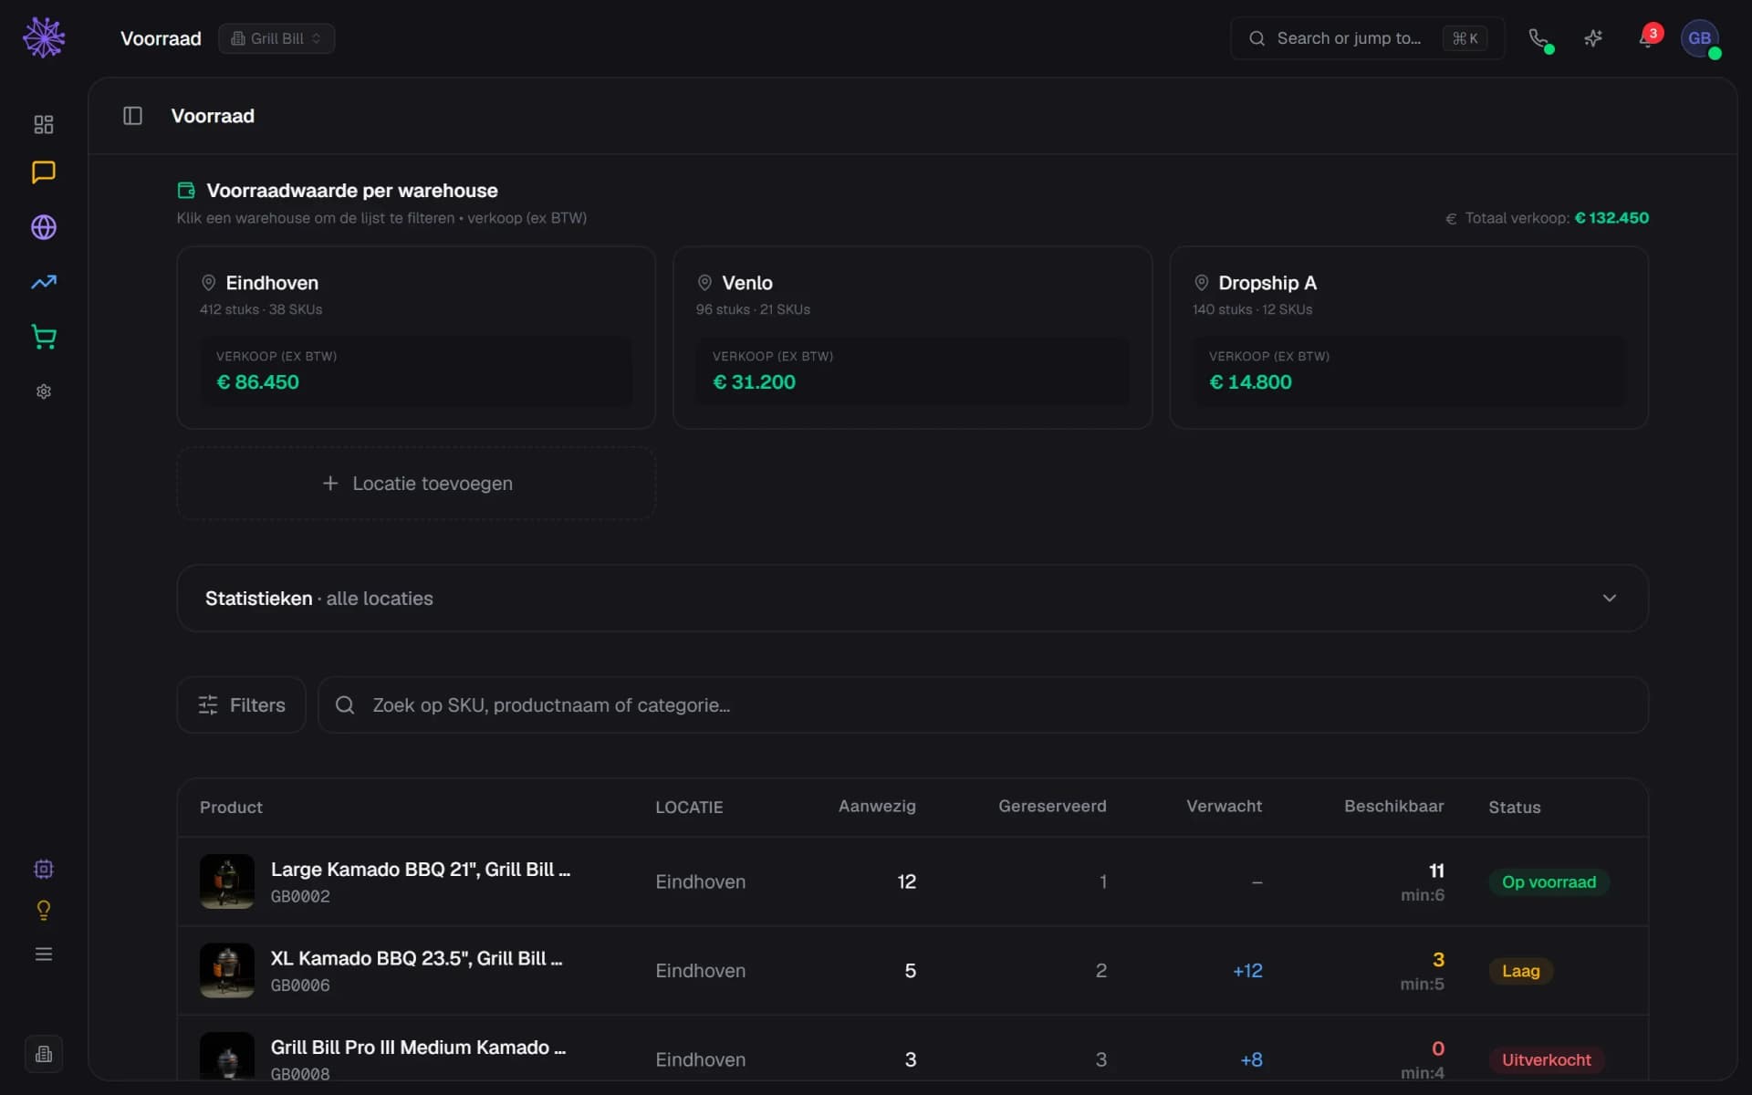
Task: Open the settings gear sidebar icon
Action: pyautogui.click(x=44, y=391)
